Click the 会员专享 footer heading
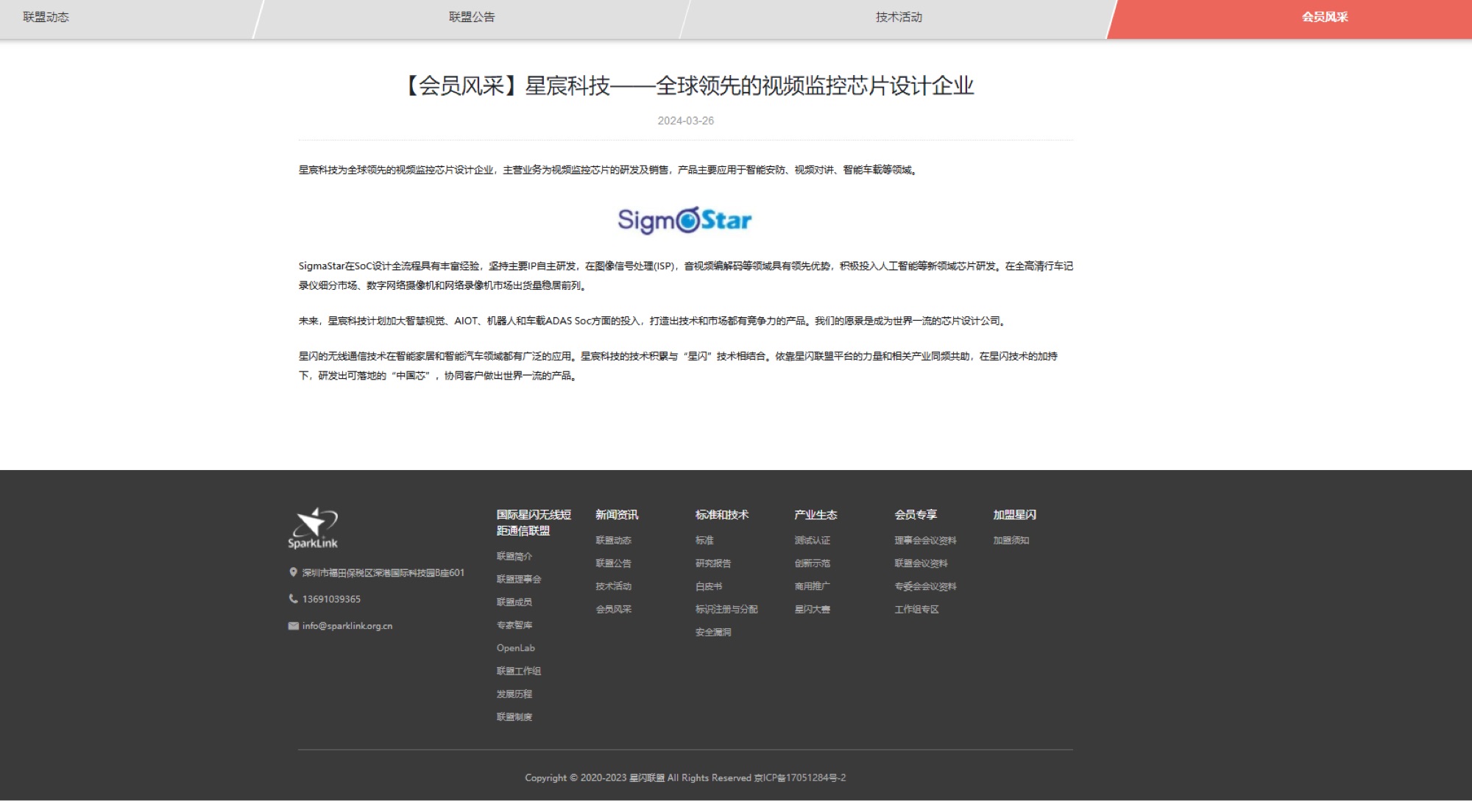 (x=916, y=514)
